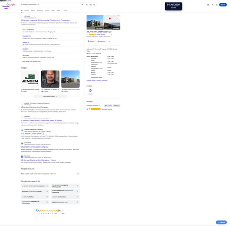This screenshot has width=230, height=226.
Task: Click the blue Sign in button
Action: [x=223, y=5]
